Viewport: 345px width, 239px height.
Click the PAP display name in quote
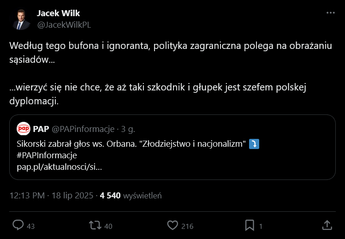pos(41,128)
